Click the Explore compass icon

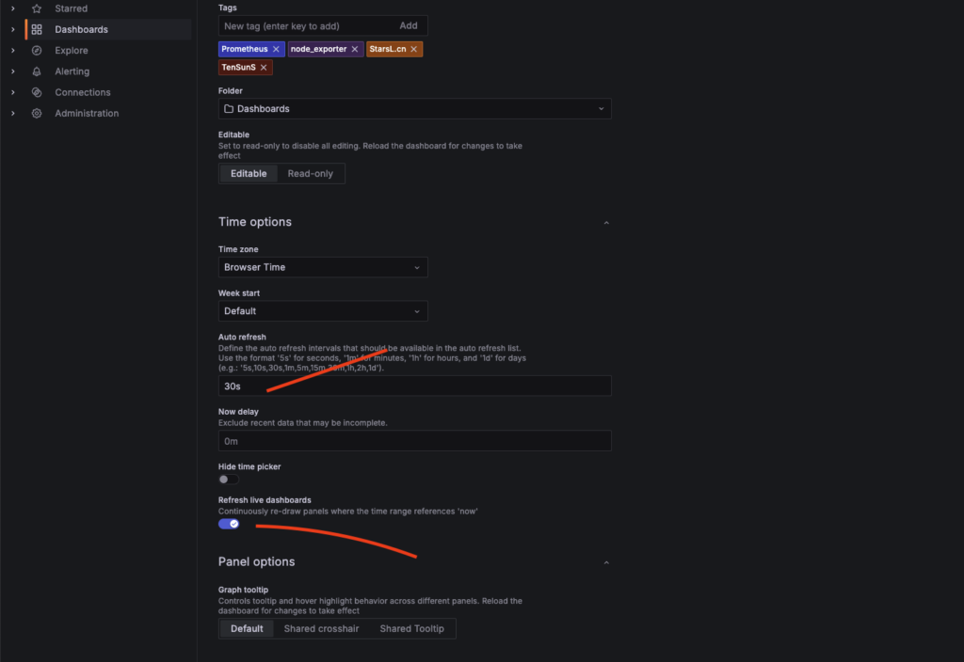pyautogui.click(x=37, y=51)
